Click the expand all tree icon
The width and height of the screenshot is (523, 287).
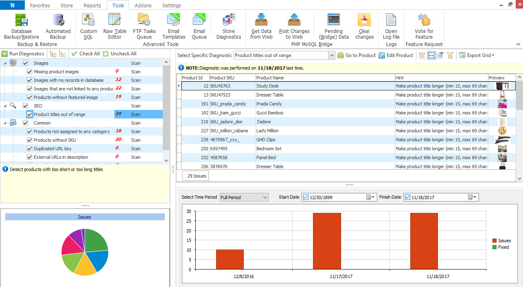(63, 54)
